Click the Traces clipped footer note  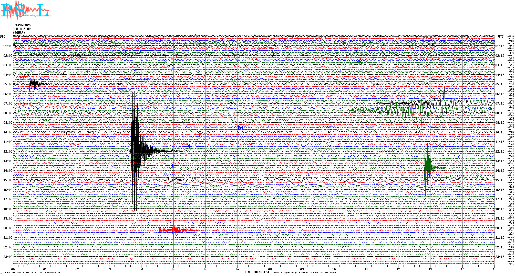[304, 272]
